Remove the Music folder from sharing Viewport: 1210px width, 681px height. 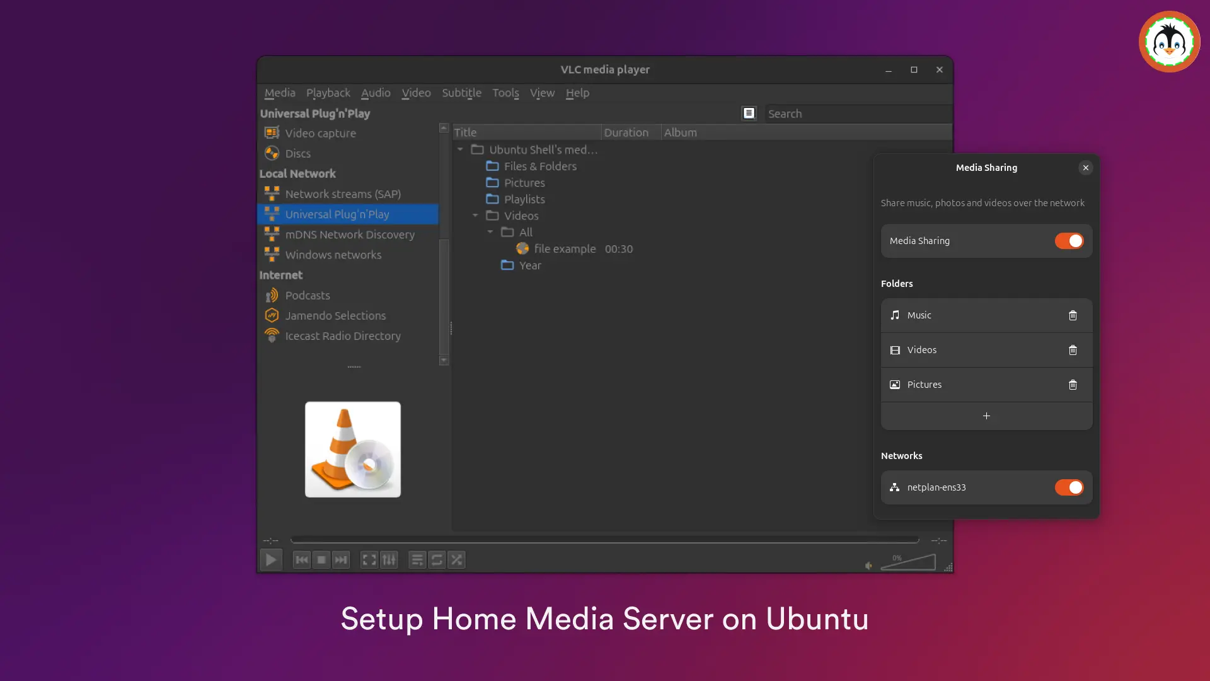coord(1073,315)
